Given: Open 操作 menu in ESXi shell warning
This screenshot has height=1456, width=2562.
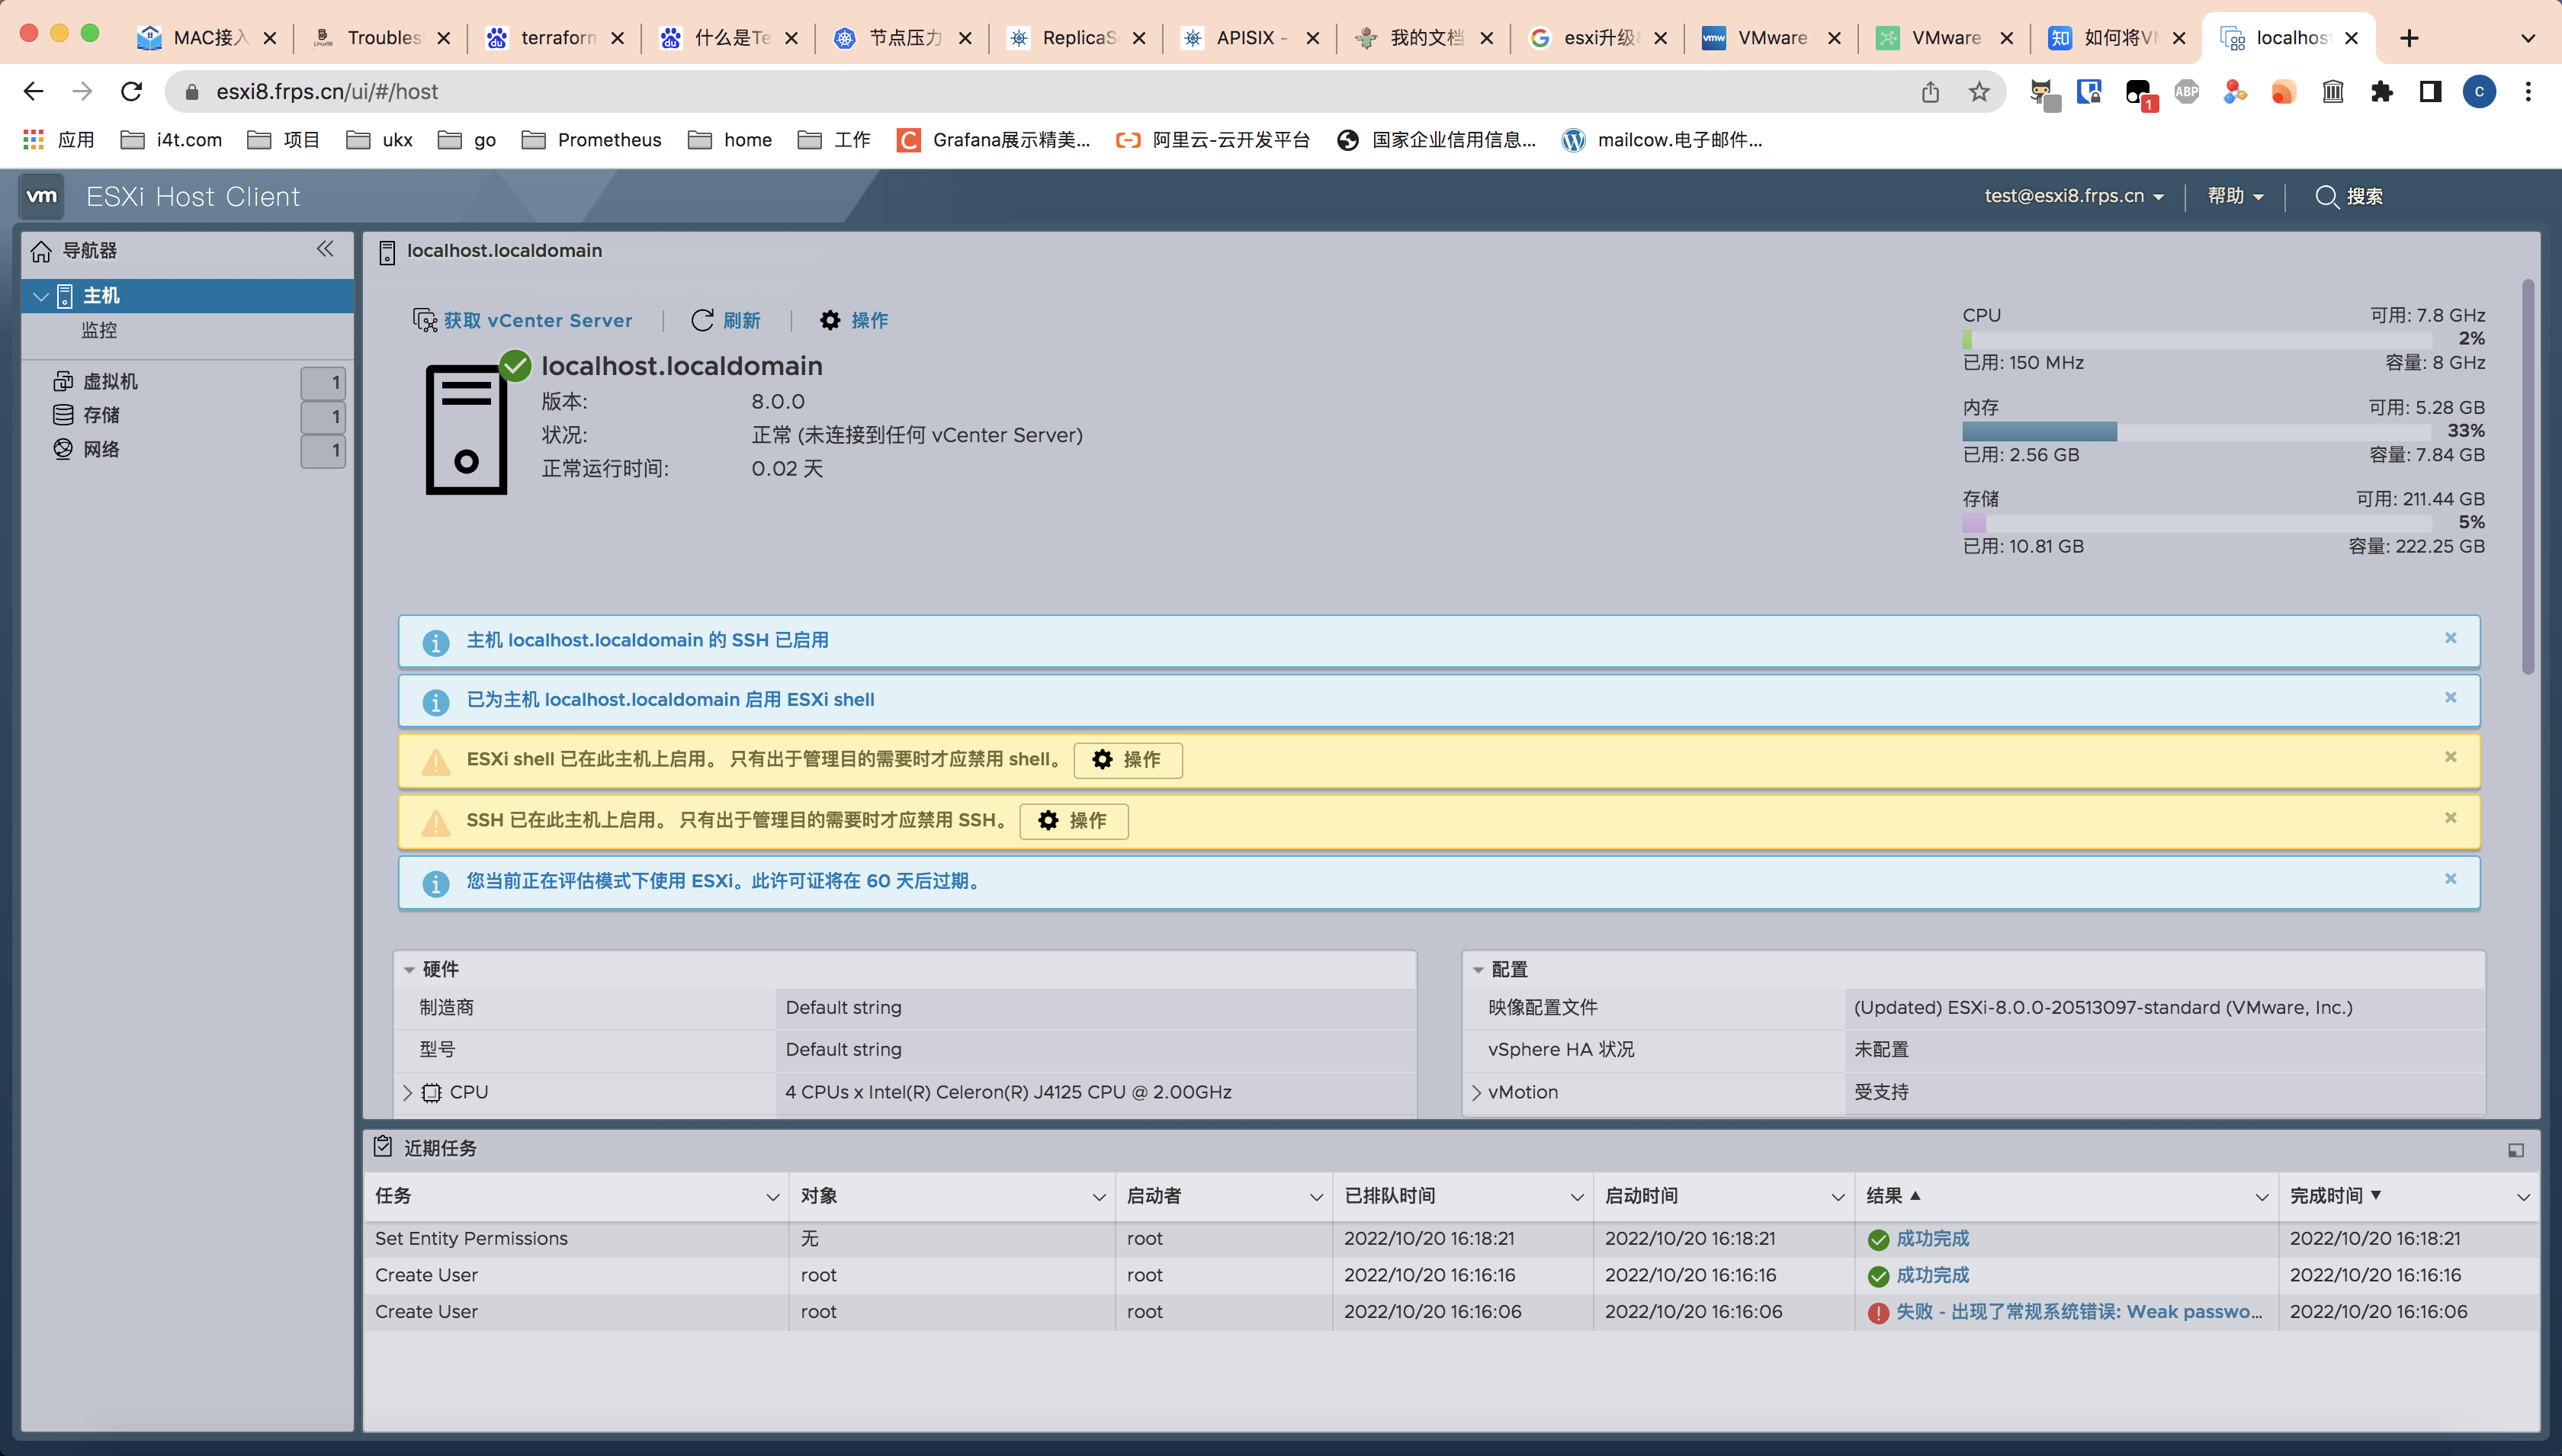Looking at the screenshot, I should pyautogui.click(x=1128, y=760).
